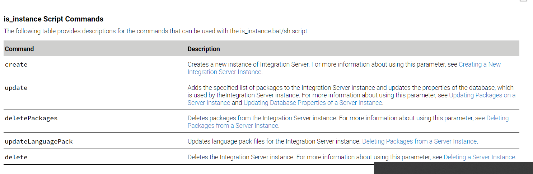This screenshot has width=533, height=174.
Task: Click the dark rectangle at the bottom right
Action: tap(453, 168)
